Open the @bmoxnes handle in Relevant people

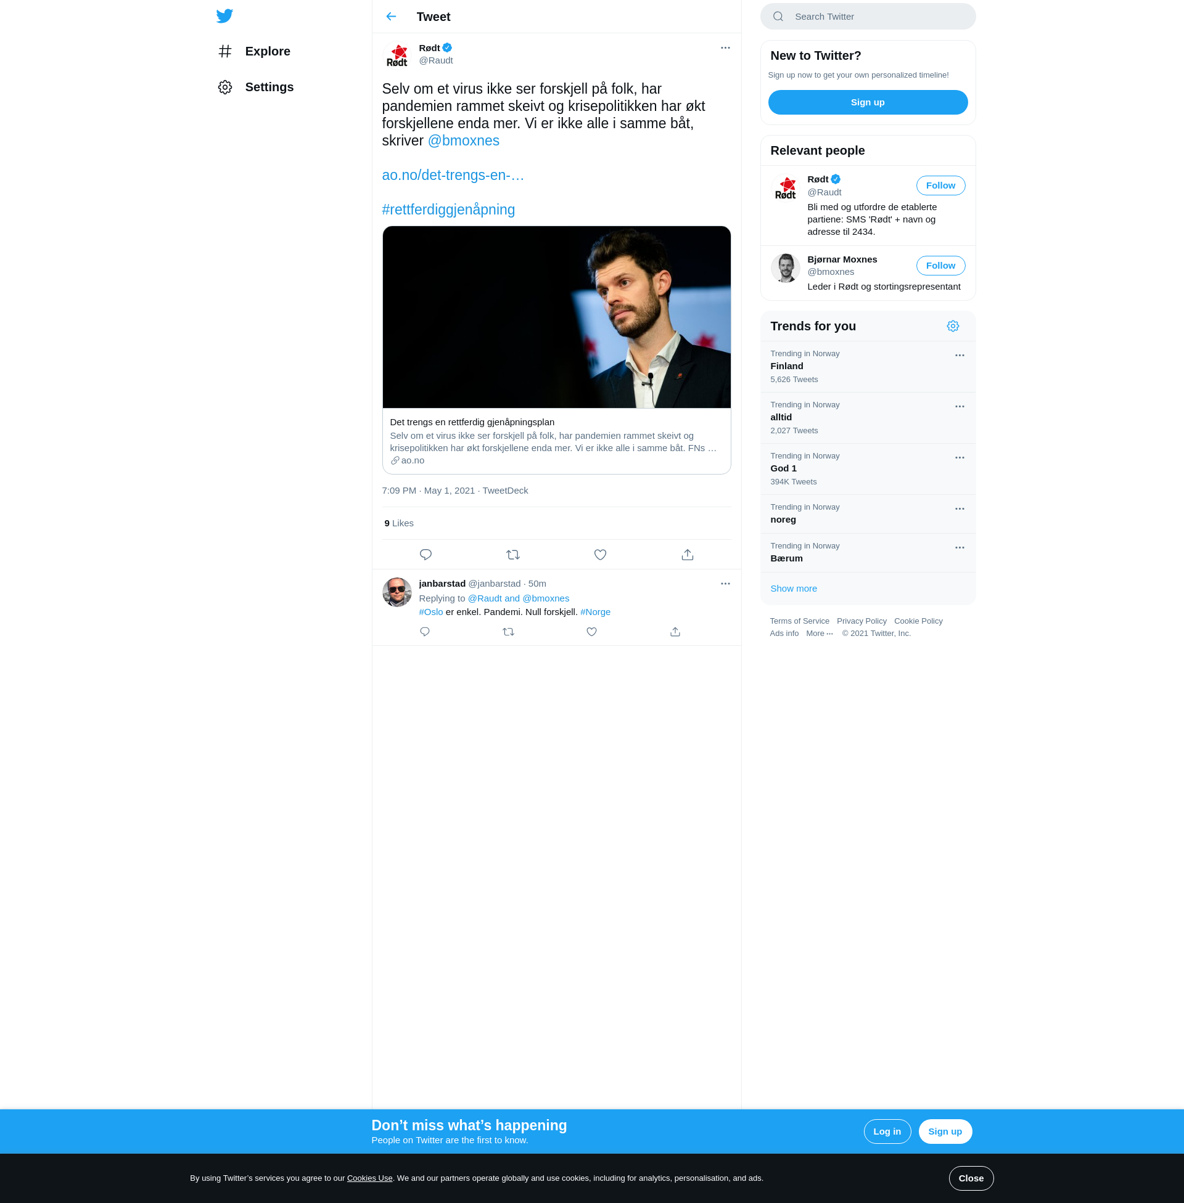831,272
